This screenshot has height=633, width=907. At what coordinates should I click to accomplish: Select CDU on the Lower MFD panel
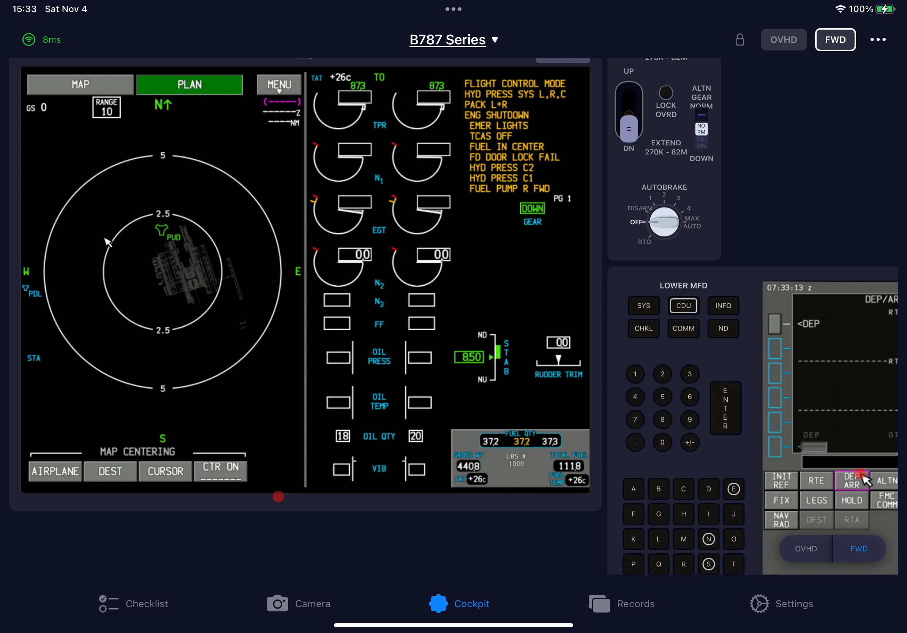[x=683, y=305]
